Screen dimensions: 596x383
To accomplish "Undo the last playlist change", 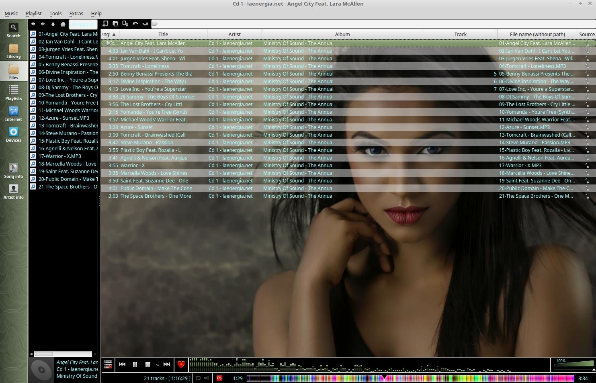I will 136,24.
